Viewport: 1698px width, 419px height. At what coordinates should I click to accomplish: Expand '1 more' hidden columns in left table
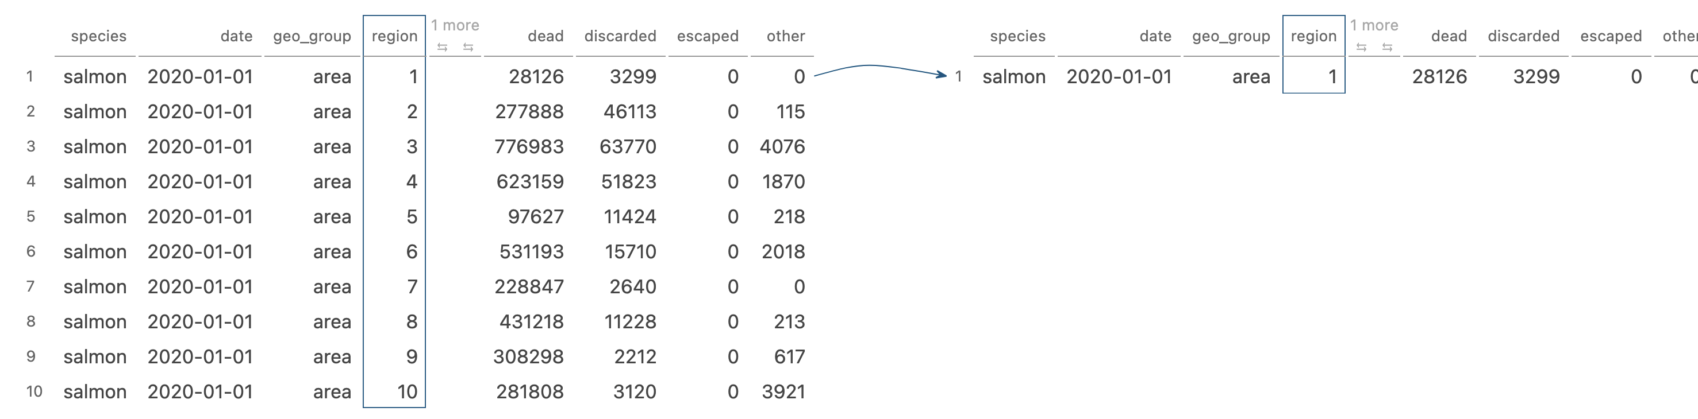click(x=455, y=26)
